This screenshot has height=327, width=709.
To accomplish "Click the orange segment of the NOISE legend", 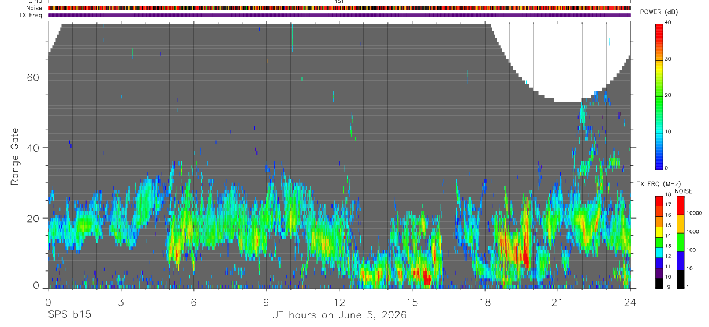I will 680,224.
